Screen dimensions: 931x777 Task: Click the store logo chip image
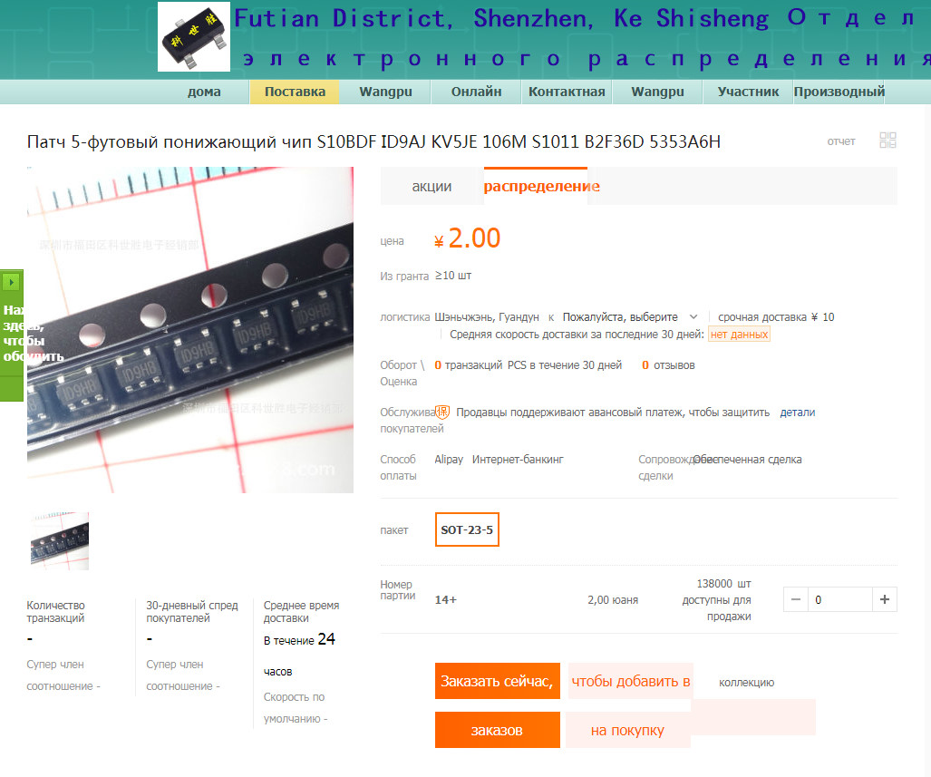[x=194, y=37]
